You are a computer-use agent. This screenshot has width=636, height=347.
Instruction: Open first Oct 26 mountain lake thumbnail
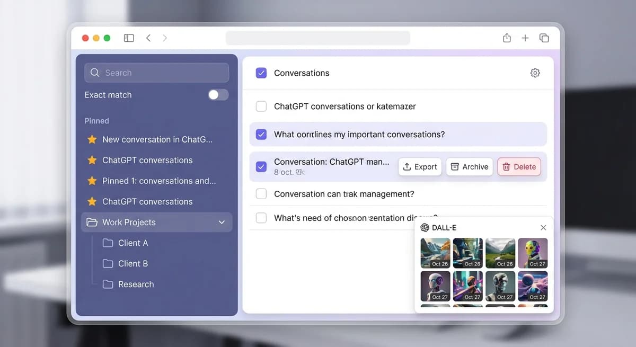[x=435, y=253]
